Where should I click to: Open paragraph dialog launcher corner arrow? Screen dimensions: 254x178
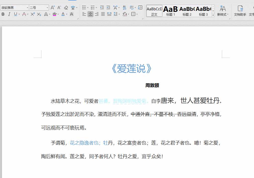143,19
